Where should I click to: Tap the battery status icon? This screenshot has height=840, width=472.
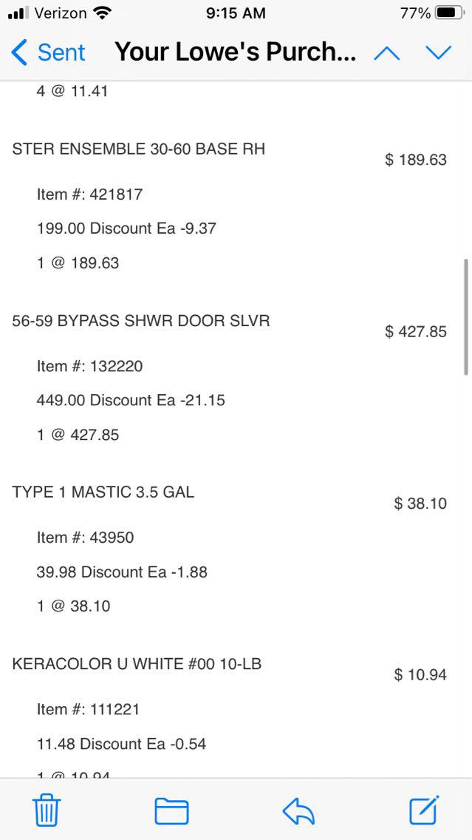[451, 13]
